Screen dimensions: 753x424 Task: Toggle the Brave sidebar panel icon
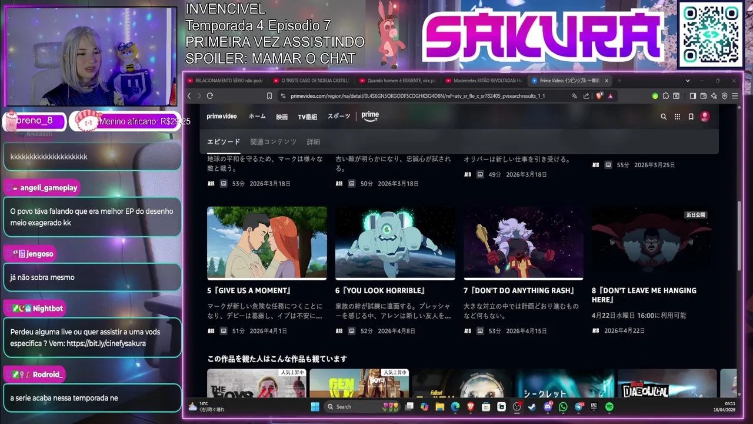pyautogui.click(x=692, y=95)
